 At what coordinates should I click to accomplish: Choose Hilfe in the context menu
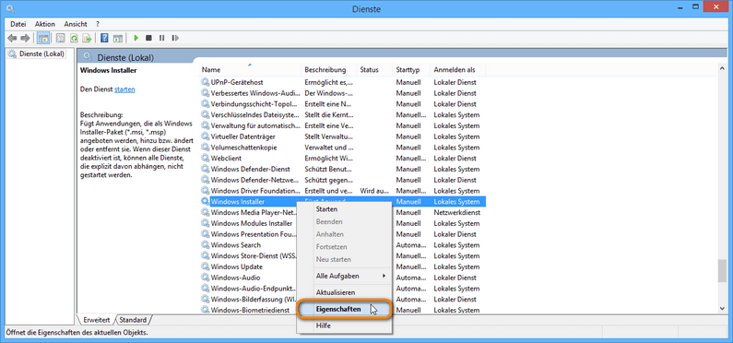(345, 325)
